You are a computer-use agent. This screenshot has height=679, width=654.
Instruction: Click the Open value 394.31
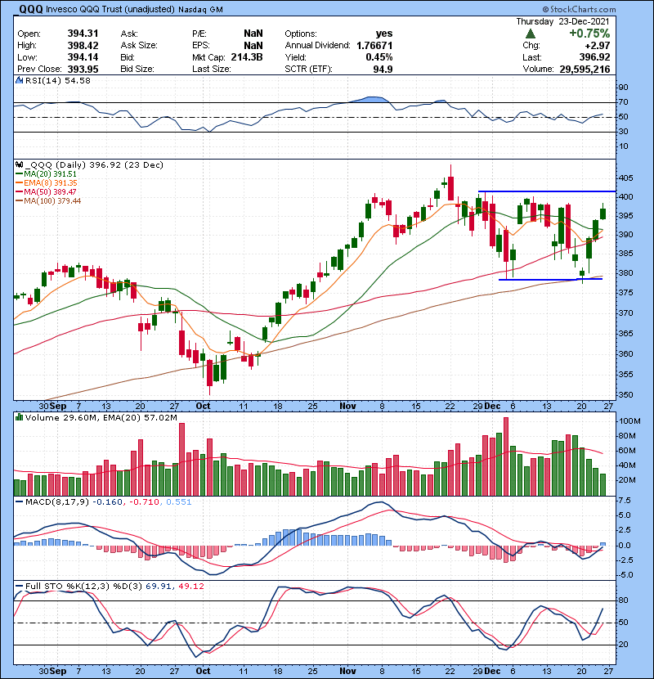tap(83, 34)
